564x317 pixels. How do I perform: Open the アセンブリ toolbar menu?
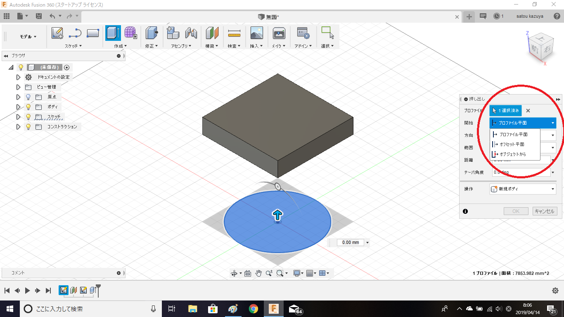point(182,46)
